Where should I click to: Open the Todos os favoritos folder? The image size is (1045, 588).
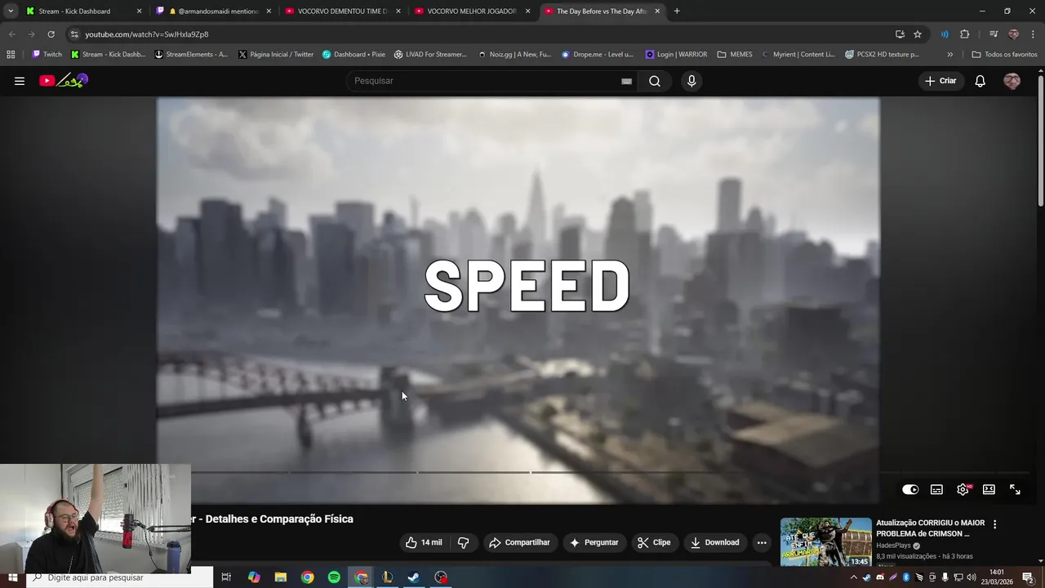pos(1004,54)
